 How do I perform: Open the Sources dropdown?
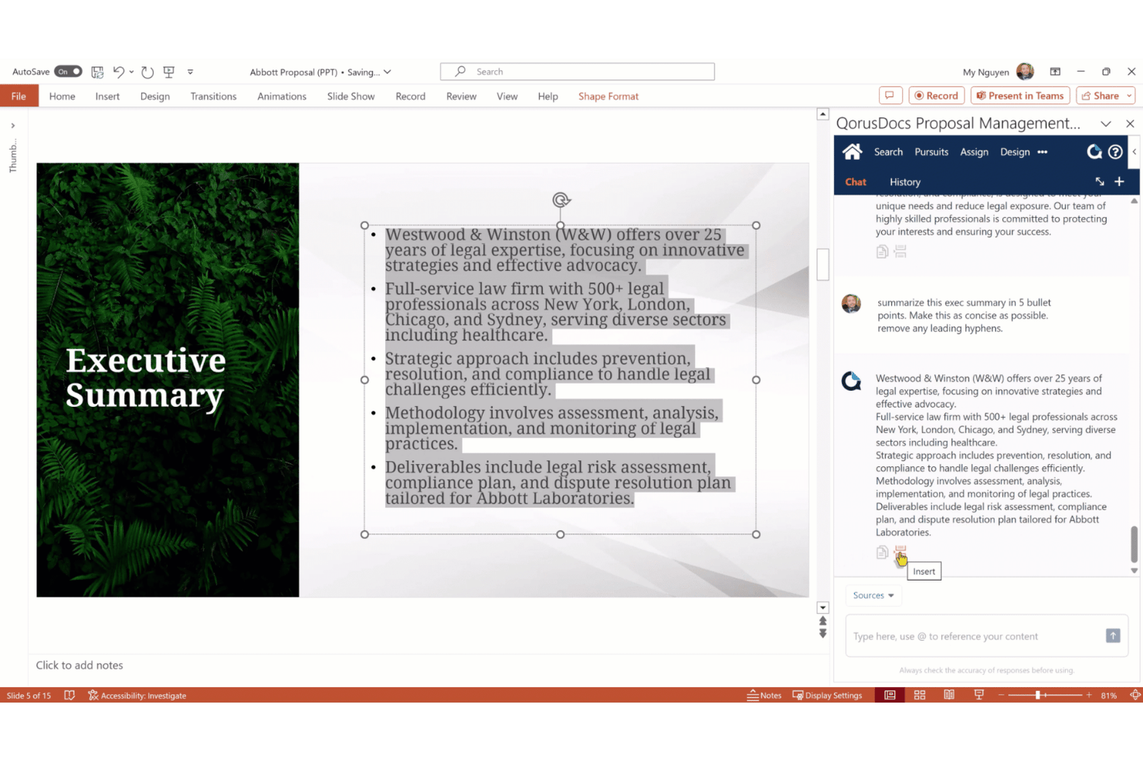(x=873, y=595)
